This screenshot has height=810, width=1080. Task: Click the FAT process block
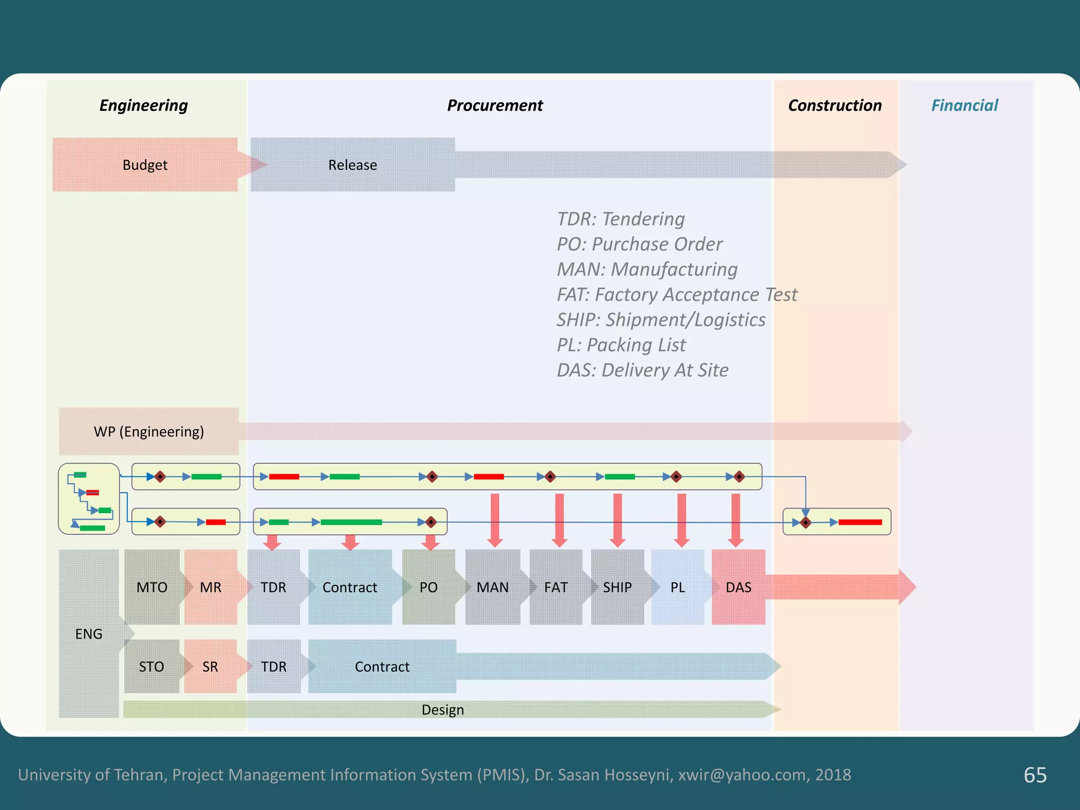click(x=556, y=587)
